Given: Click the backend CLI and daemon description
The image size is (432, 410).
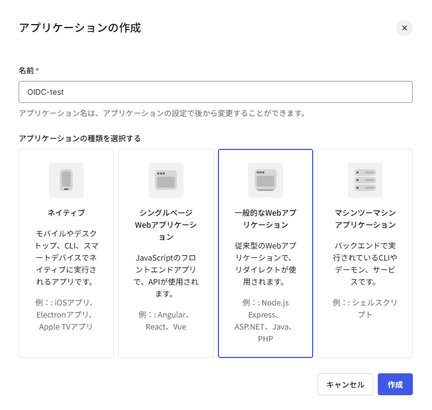Looking at the screenshot, I should coord(365,263).
